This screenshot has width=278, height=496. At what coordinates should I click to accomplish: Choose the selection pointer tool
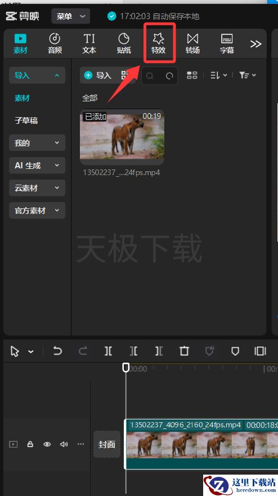click(15, 351)
